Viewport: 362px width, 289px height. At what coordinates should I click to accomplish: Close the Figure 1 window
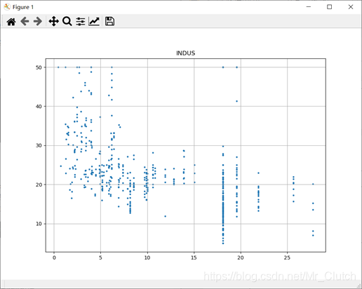[x=351, y=7]
